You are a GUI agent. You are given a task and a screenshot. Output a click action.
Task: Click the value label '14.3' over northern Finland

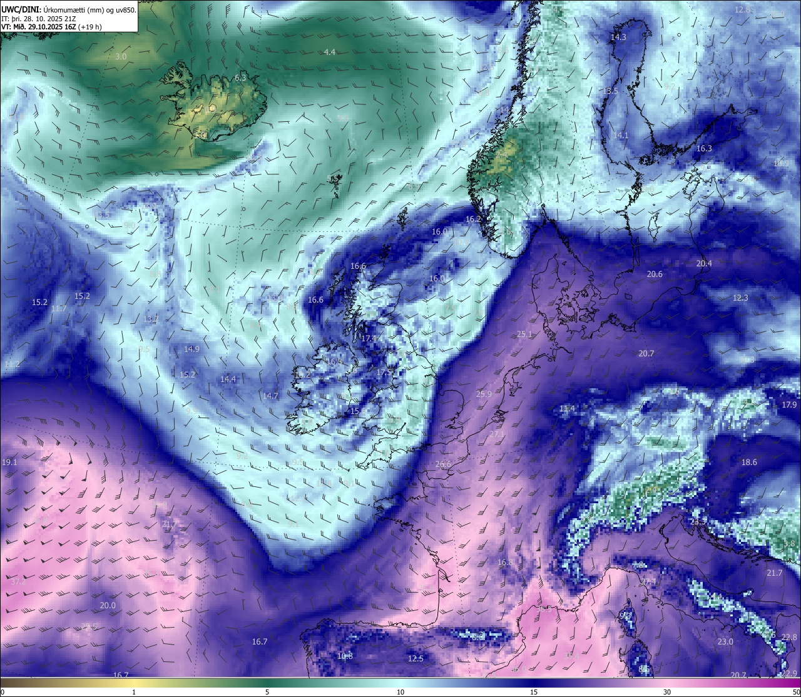[618, 37]
